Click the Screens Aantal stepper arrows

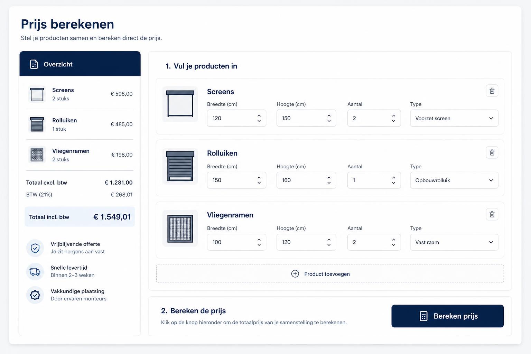[x=393, y=118]
